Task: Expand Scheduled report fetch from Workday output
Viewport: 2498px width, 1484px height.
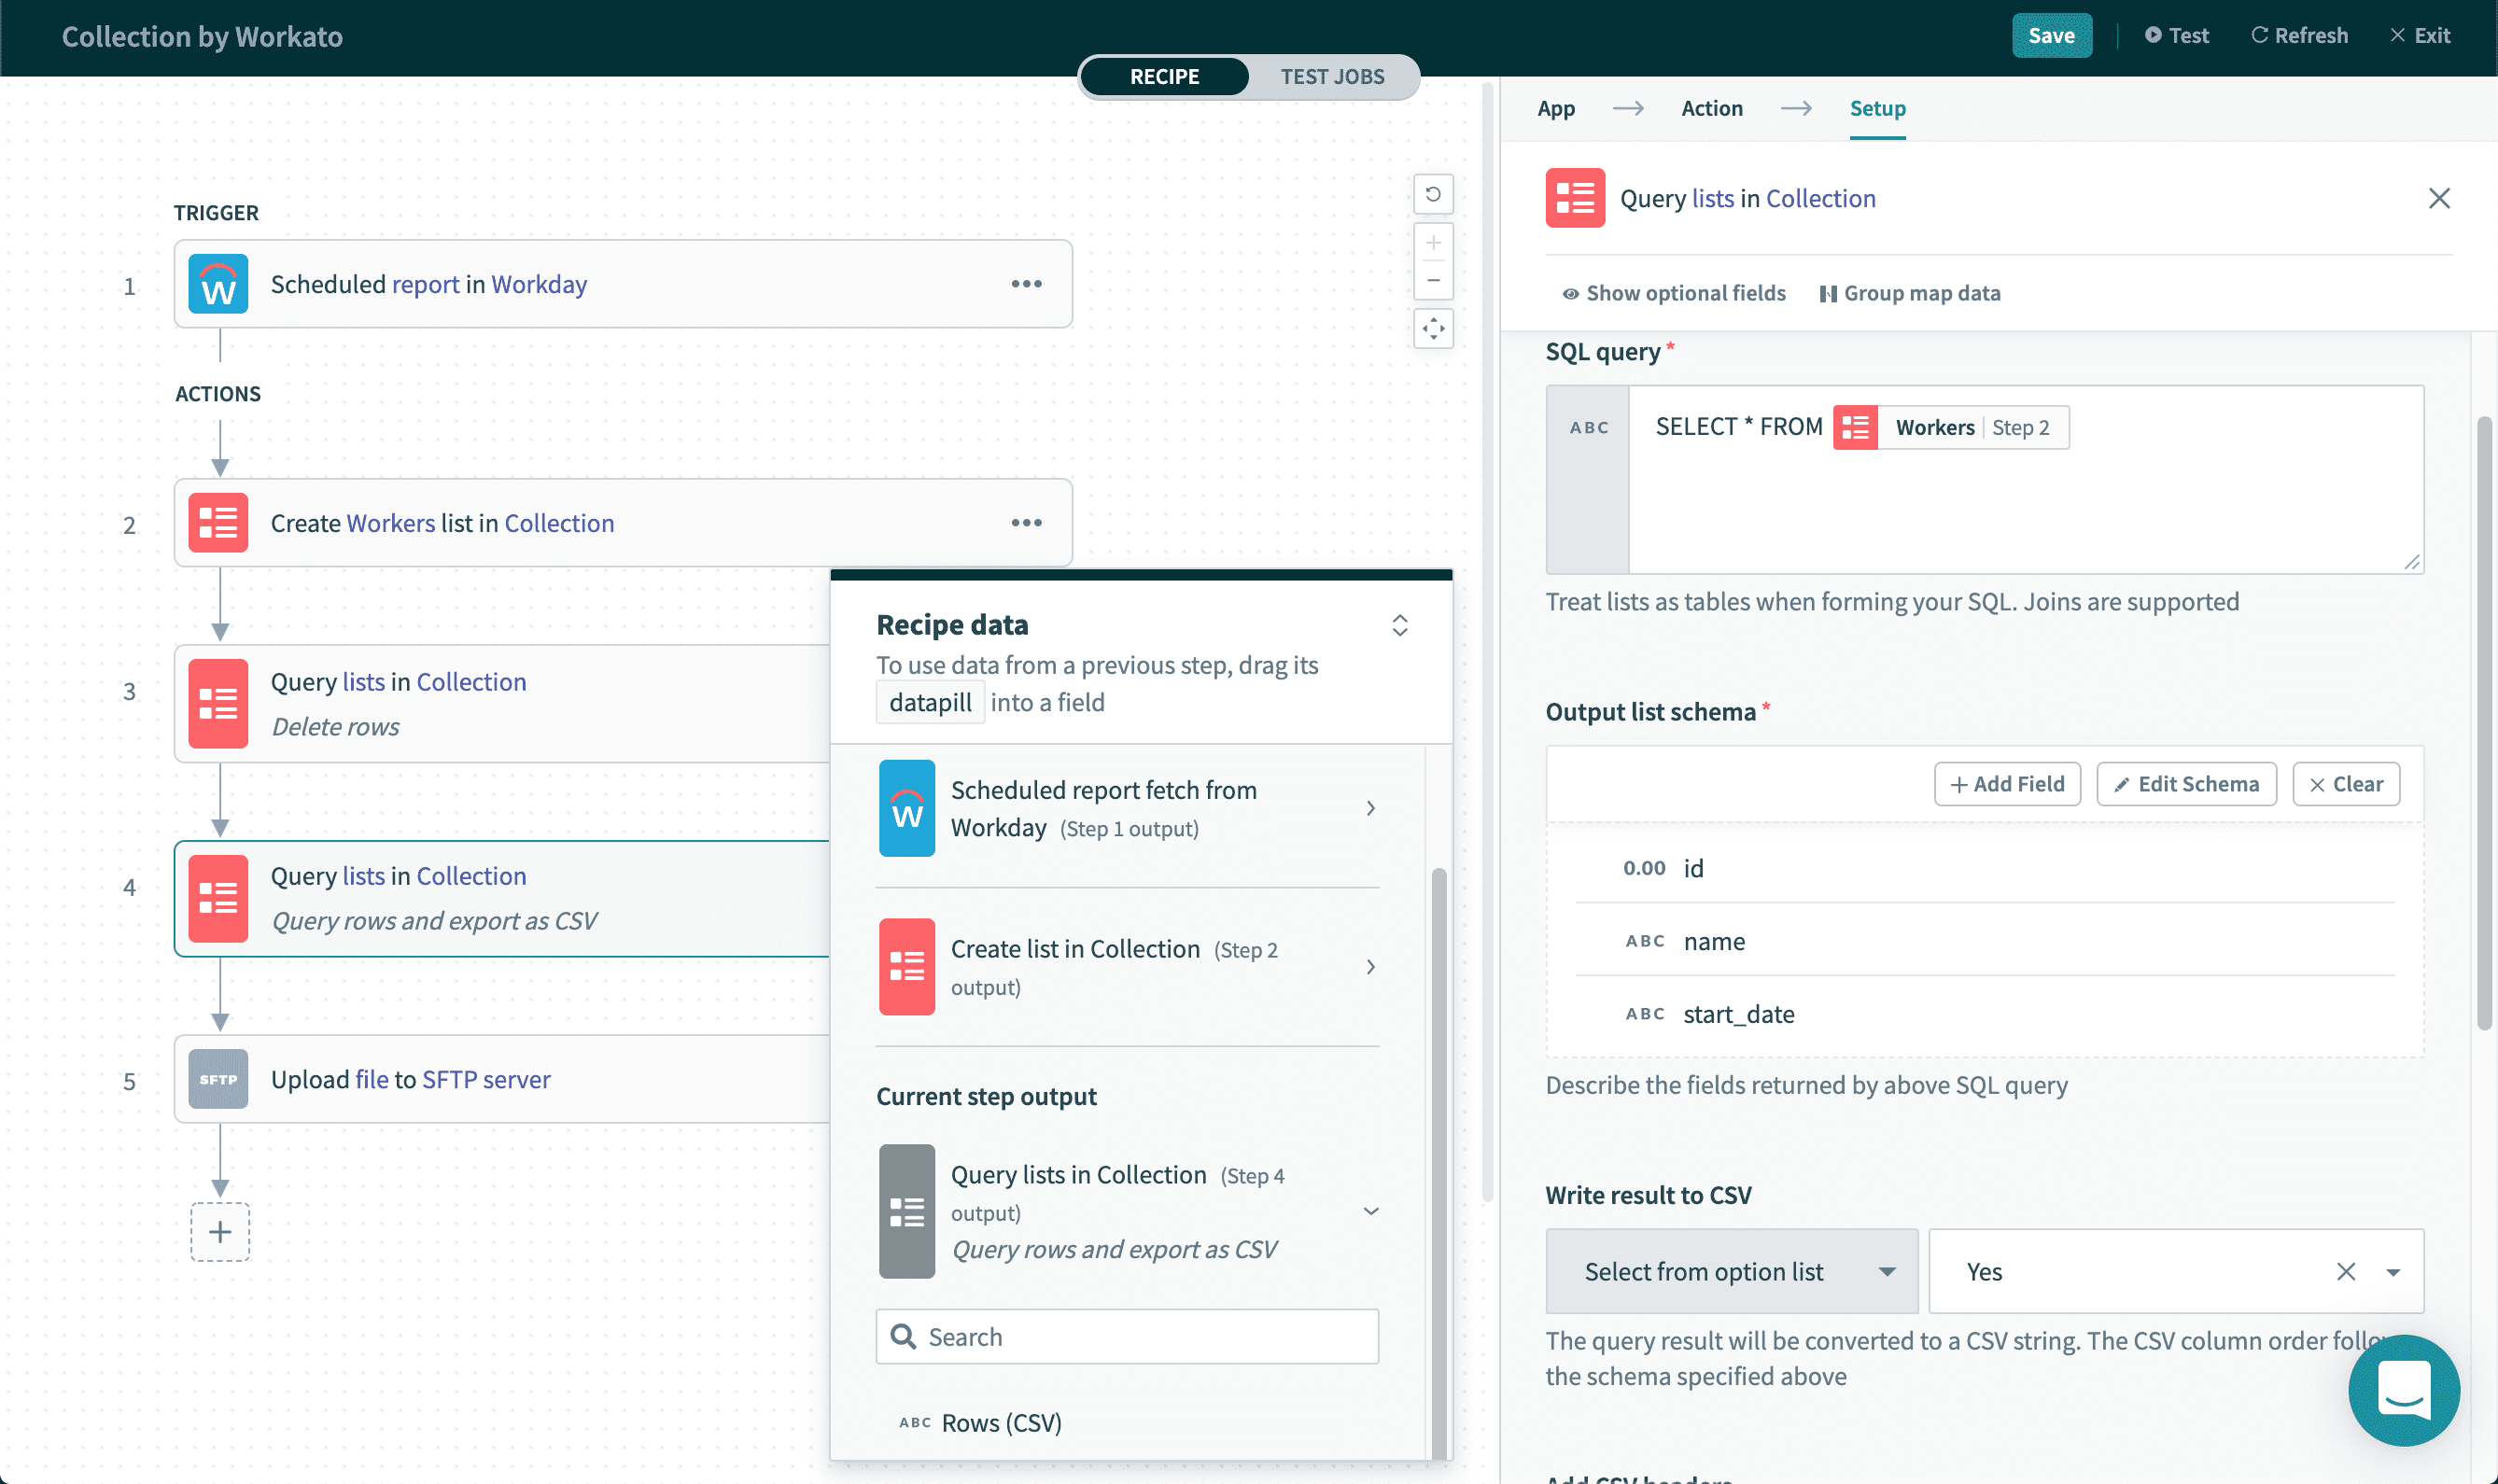Action: click(x=1371, y=807)
